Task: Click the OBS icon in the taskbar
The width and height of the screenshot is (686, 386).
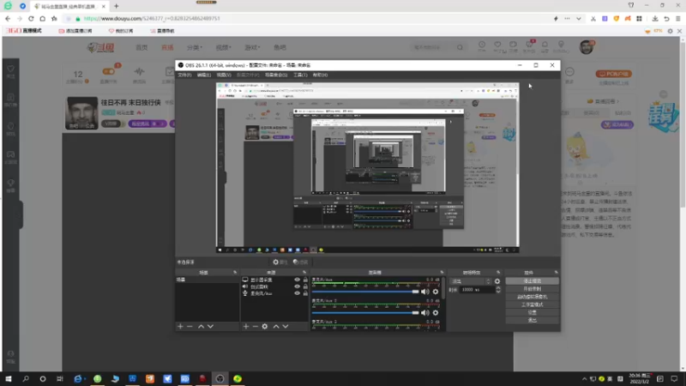Action: [x=220, y=379]
